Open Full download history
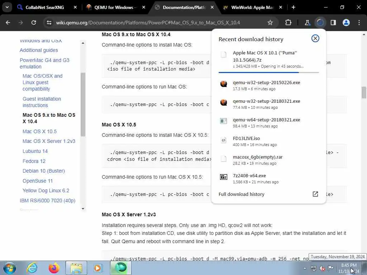The image size is (367, 275). [x=241, y=194]
